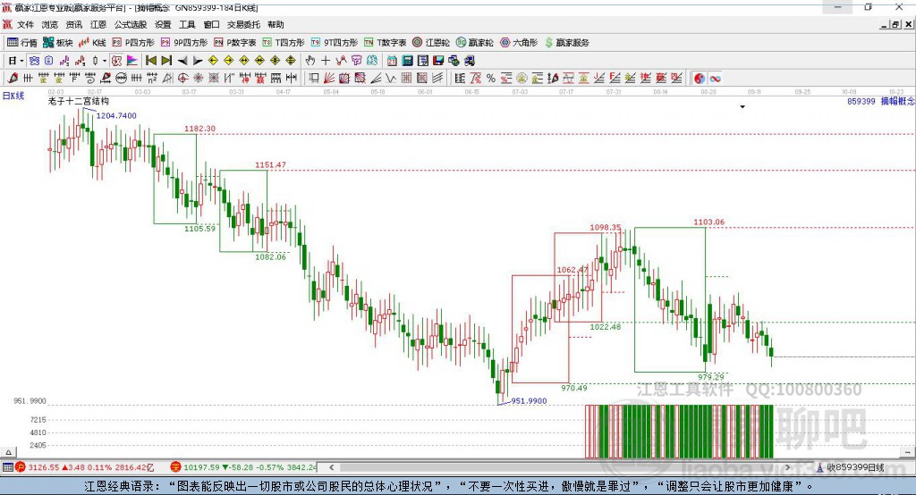Open the 9T四方形 tool

[x=335, y=43]
